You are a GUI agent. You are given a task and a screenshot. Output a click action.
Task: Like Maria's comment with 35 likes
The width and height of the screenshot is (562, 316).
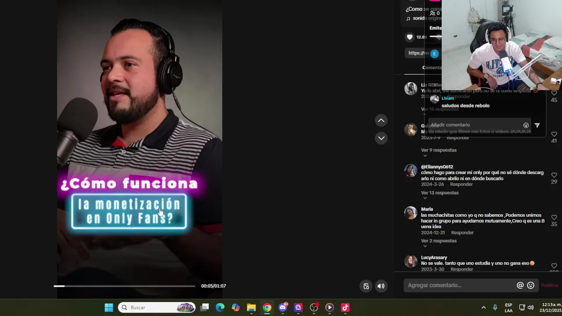coord(554,218)
